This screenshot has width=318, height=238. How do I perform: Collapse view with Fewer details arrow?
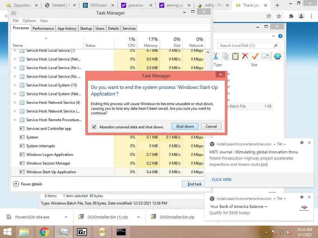coord(16,184)
